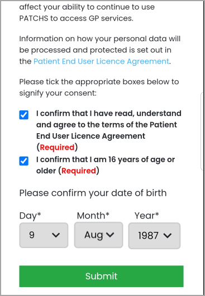Click the 'Please tick the appropriate boxes' paragraph
The width and height of the screenshot is (205, 296).
coord(99,88)
